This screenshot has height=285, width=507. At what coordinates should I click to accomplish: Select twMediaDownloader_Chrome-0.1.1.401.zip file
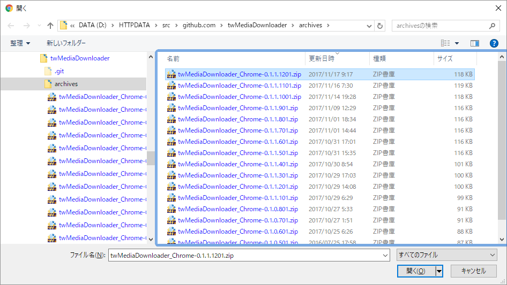pyautogui.click(x=320, y=164)
